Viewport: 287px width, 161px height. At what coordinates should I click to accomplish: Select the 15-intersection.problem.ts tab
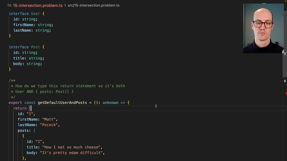[38, 6]
